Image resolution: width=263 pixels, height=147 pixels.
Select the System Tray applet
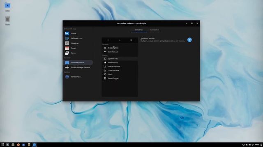[120, 59]
